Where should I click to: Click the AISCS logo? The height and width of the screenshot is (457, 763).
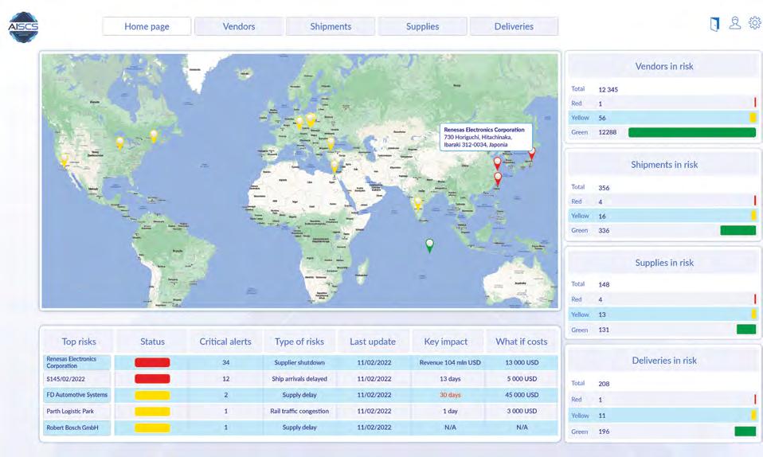(x=23, y=27)
